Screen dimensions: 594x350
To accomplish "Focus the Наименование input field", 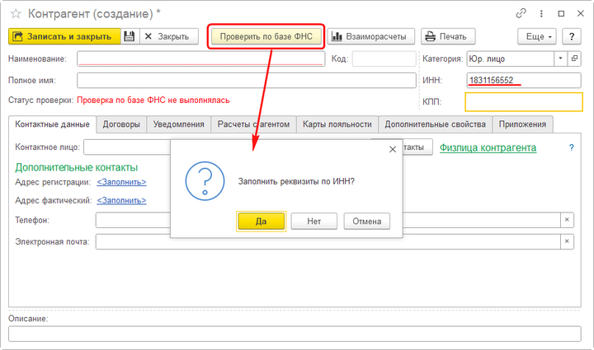I will [200, 58].
